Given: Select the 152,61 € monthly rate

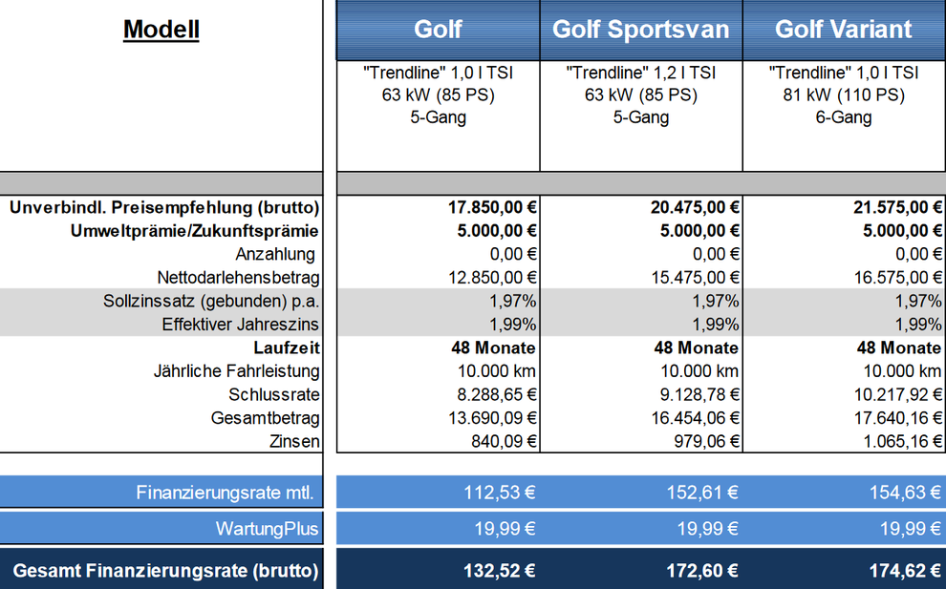Looking at the screenshot, I should coord(702,493).
